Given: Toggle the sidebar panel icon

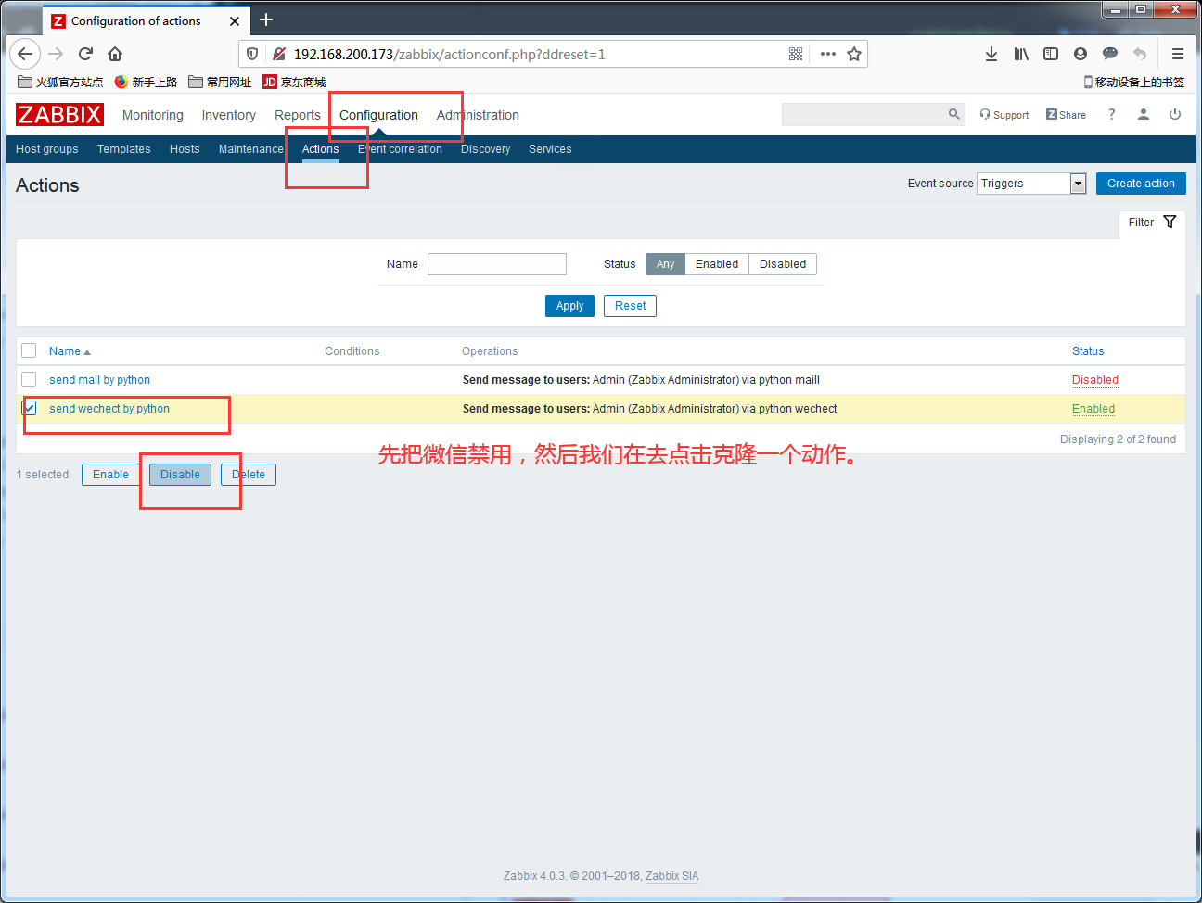Looking at the screenshot, I should 1051,54.
